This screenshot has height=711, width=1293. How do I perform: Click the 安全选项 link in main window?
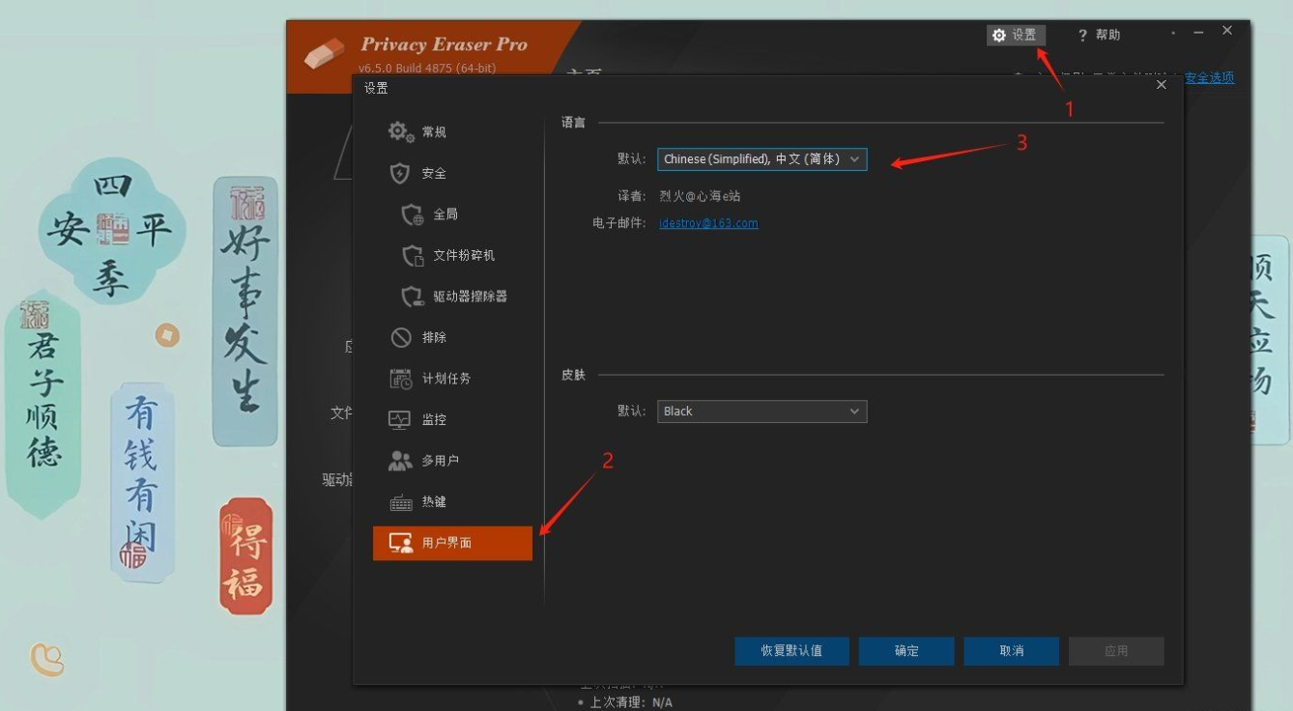click(1210, 78)
